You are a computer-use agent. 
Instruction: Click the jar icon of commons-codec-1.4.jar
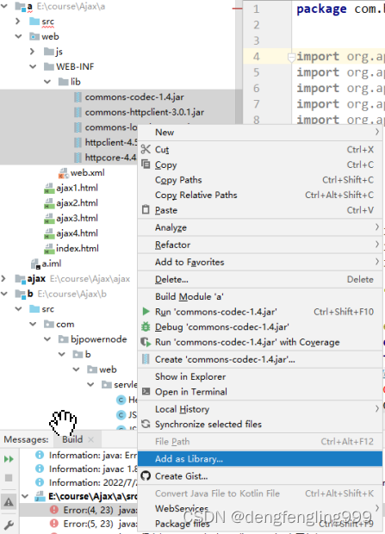pyautogui.click(x=78, y=97)
